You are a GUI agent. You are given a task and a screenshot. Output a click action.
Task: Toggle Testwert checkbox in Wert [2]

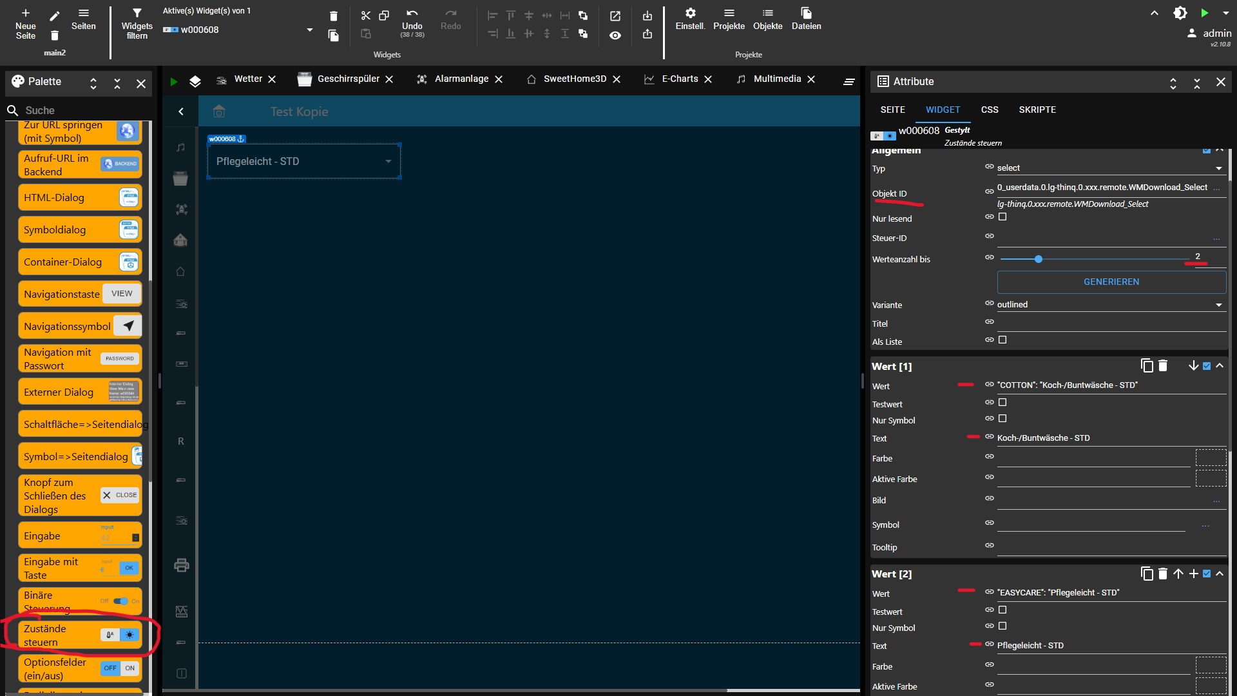coord(1002,610)
